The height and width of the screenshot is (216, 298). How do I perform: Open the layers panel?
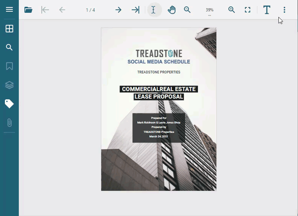click(9, 85)
